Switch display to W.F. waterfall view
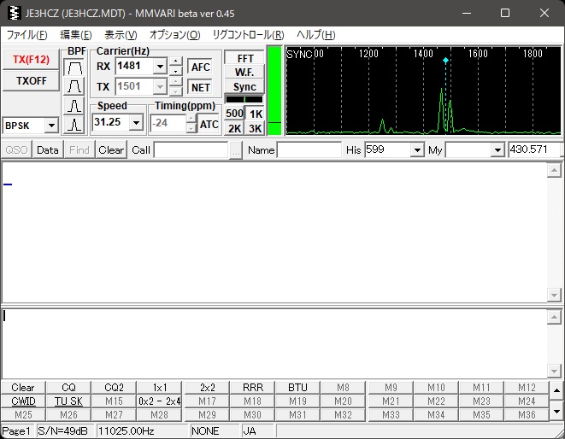The image size is (565, 439). coord(244,73)
